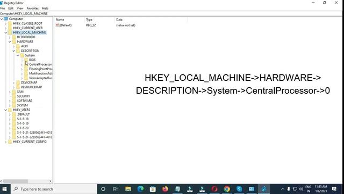Open the network tray icon
344x194 pixels.
(x=295, y=189)
